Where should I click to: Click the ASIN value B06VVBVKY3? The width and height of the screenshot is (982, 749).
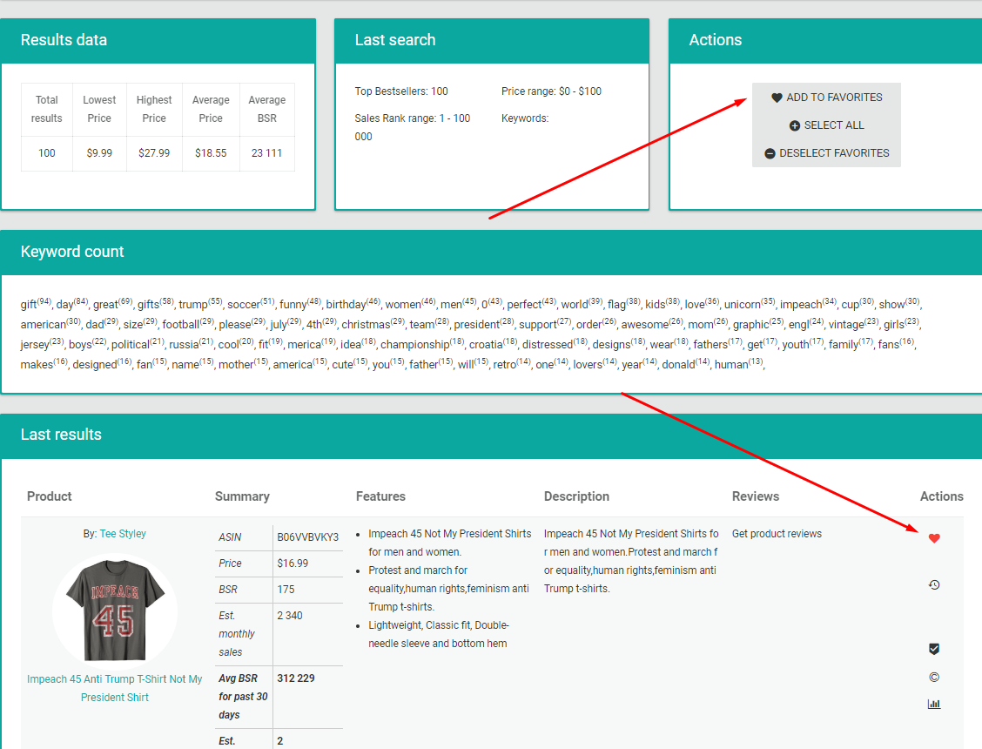[307, 537]
